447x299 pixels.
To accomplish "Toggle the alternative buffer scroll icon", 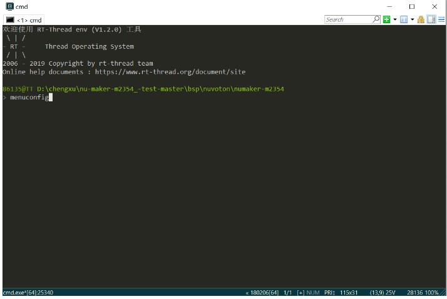I will pyautogui.click(x=431, y=19).
